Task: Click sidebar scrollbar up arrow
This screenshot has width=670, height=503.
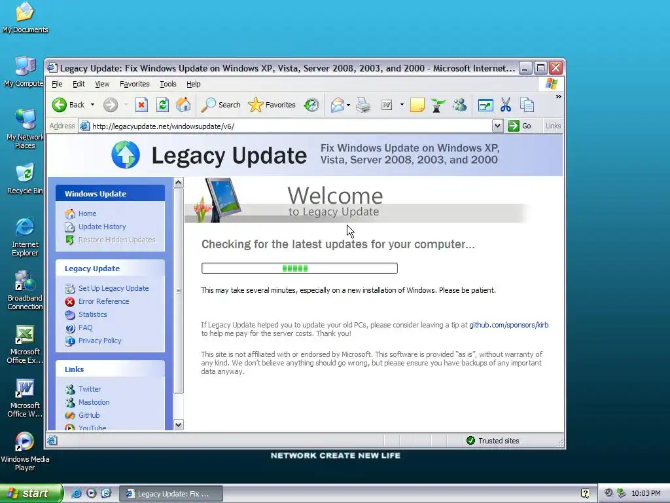Action: pos(179,183)
